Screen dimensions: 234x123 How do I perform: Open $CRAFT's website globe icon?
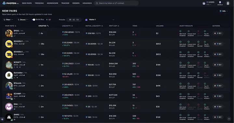point(17,67)
